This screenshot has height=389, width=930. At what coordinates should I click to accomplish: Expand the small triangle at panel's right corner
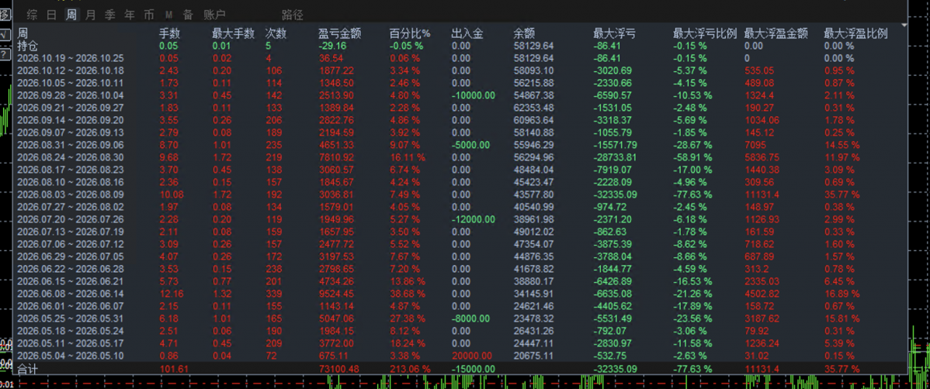pyautogui.click(x=904, y=26)
